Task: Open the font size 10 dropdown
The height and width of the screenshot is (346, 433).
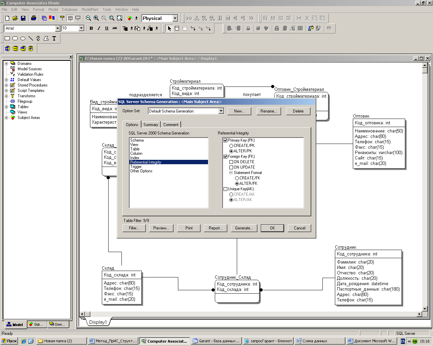Action: [x=81, y=28]
